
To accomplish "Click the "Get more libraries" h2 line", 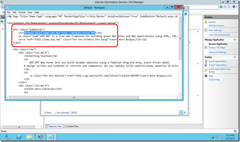I will click(43, 89).
